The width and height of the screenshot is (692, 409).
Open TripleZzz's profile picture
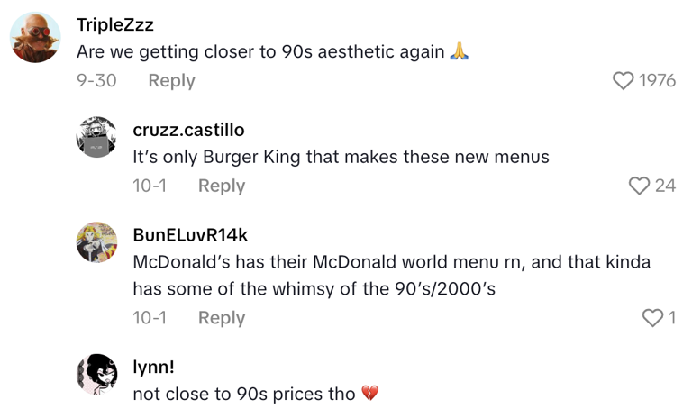35,38
